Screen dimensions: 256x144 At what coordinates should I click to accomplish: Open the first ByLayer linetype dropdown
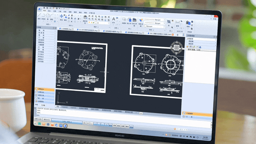[x=155, y=20]
